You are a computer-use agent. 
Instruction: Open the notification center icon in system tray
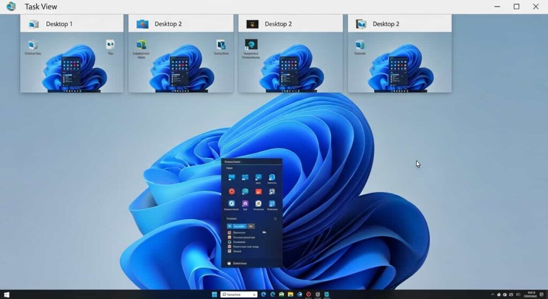click(x=542, y=294)
